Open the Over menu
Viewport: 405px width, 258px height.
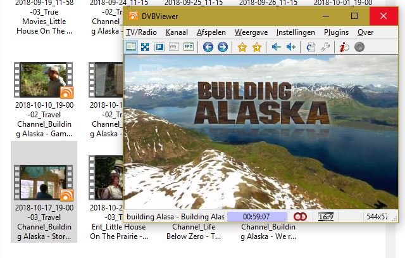[x=365, y=32]
